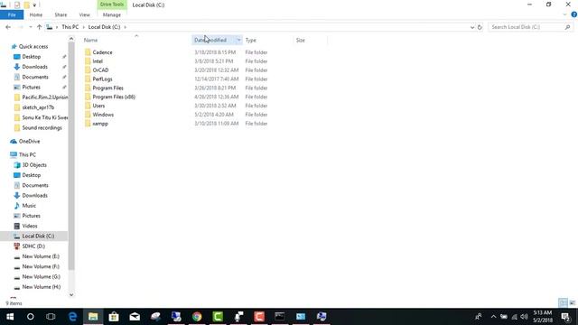Click the search magnifier icon

[x=567, y=27]
